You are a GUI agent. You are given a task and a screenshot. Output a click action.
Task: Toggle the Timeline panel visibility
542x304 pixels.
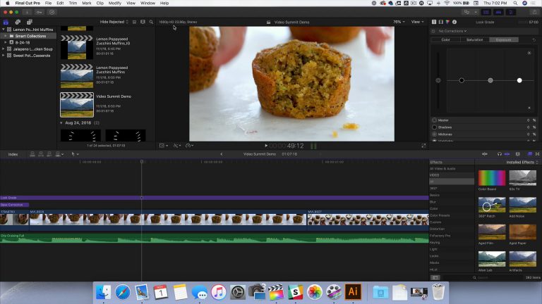(498, 12)
